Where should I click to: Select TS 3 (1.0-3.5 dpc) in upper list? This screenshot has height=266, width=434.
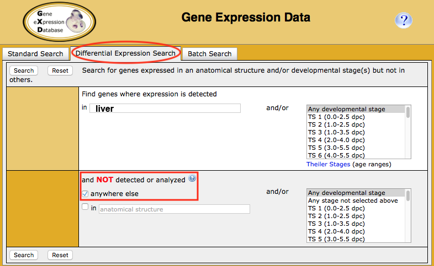(x=356, y=132)
